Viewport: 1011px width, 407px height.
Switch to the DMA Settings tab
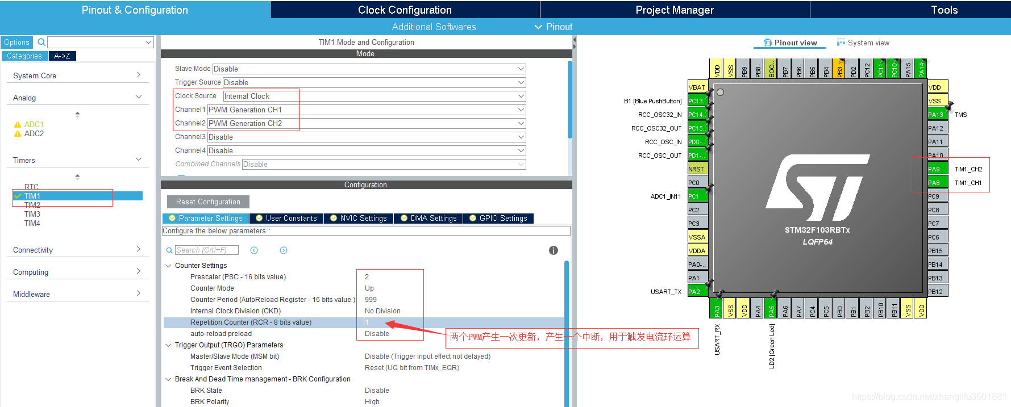(x=428, y=219)
